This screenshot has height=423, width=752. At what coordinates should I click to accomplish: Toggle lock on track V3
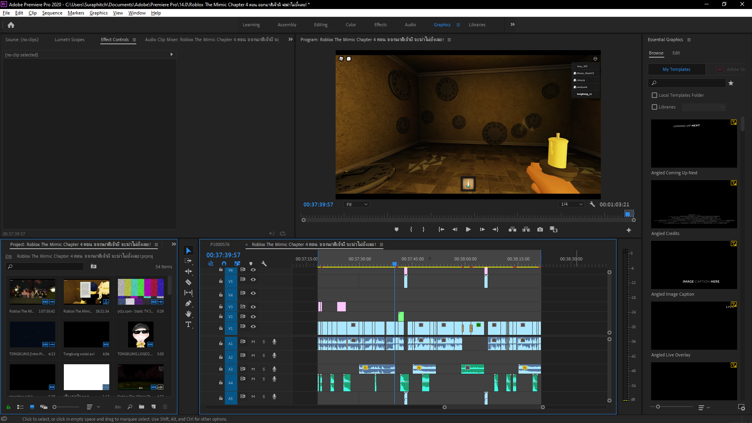(x=221, y=307)
